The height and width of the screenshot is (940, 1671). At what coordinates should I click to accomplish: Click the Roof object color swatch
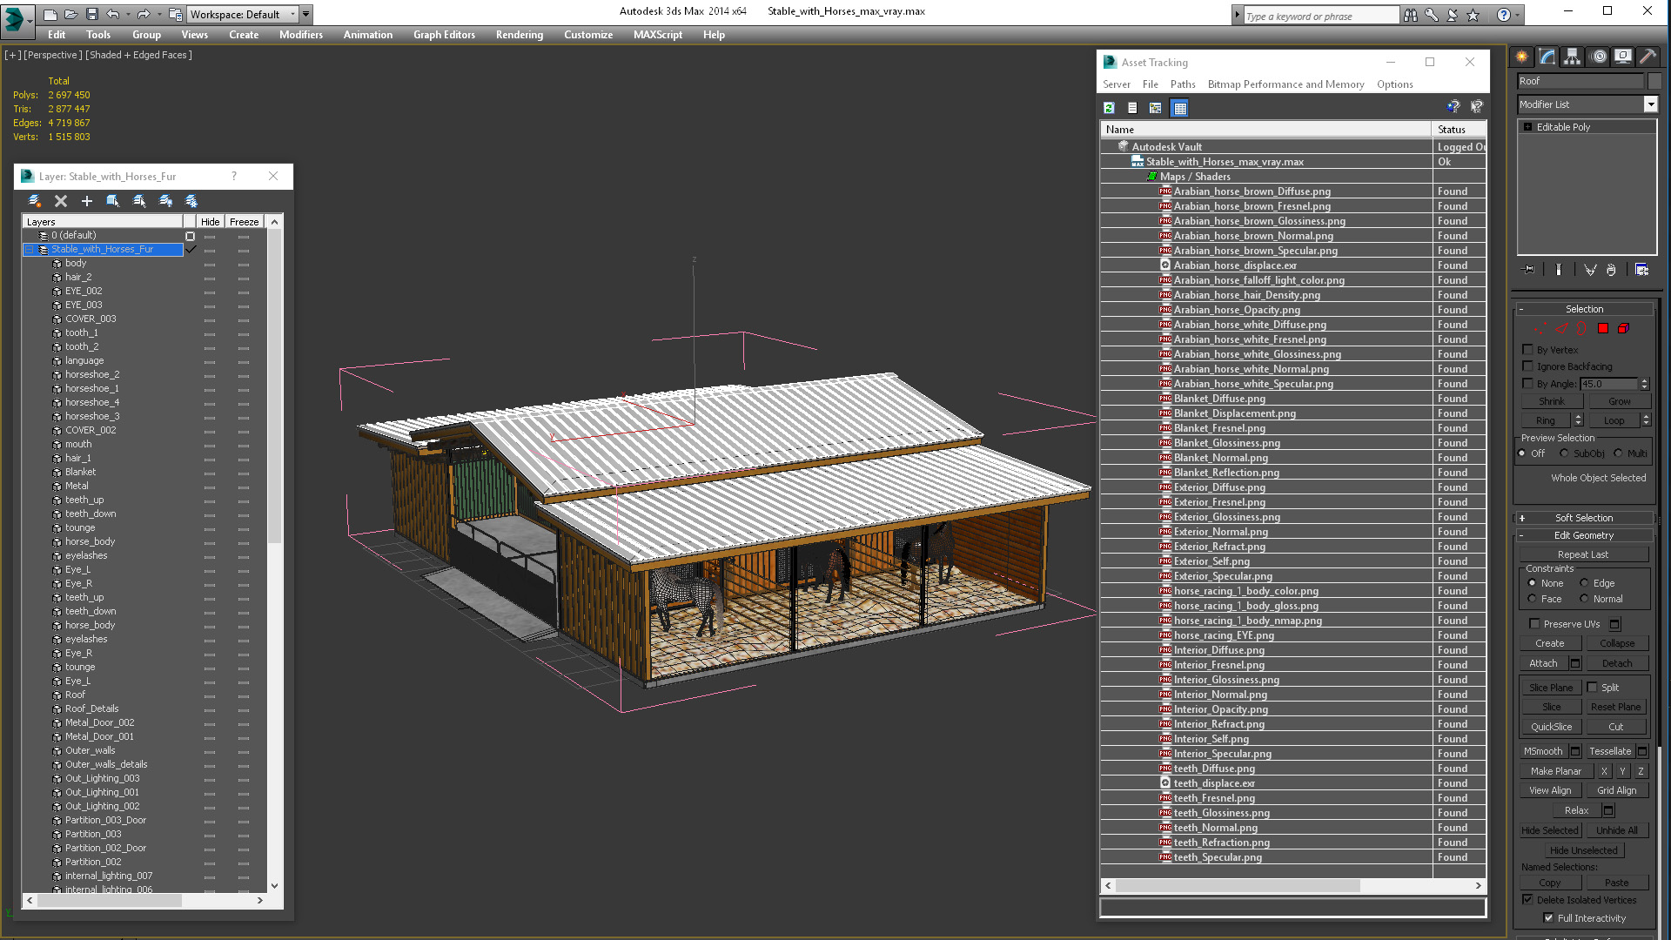click(1654, 81)
